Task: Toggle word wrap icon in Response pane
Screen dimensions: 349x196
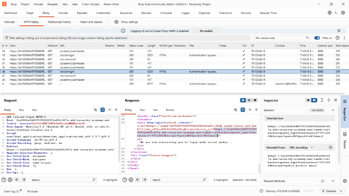Action: (x=243, y=110)
